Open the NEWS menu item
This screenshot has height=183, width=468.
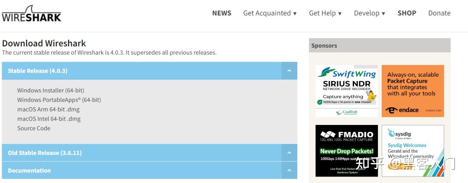pyautogui.click(x=221, y=13)
